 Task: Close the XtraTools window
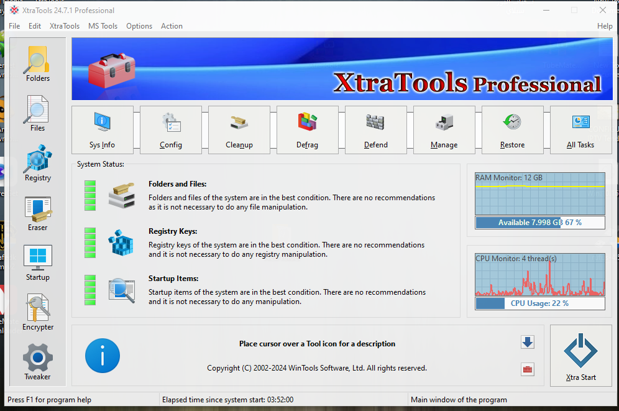tap(602, 11)
